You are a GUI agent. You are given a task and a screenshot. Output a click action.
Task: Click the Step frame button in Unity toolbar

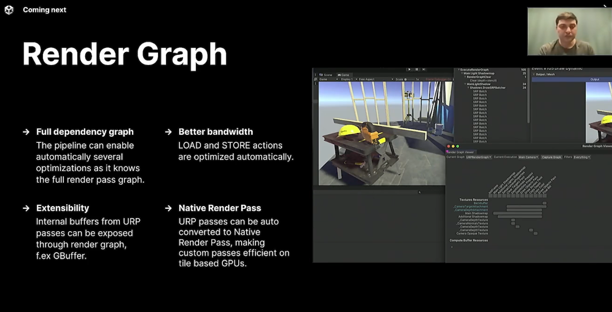[x=424, y=69]
